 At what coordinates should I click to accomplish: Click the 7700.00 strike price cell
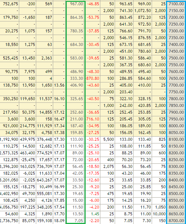(x=176, y=85)
